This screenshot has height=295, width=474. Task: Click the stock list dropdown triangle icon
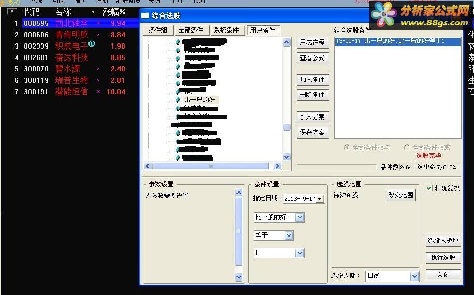[x=12, y=11]
